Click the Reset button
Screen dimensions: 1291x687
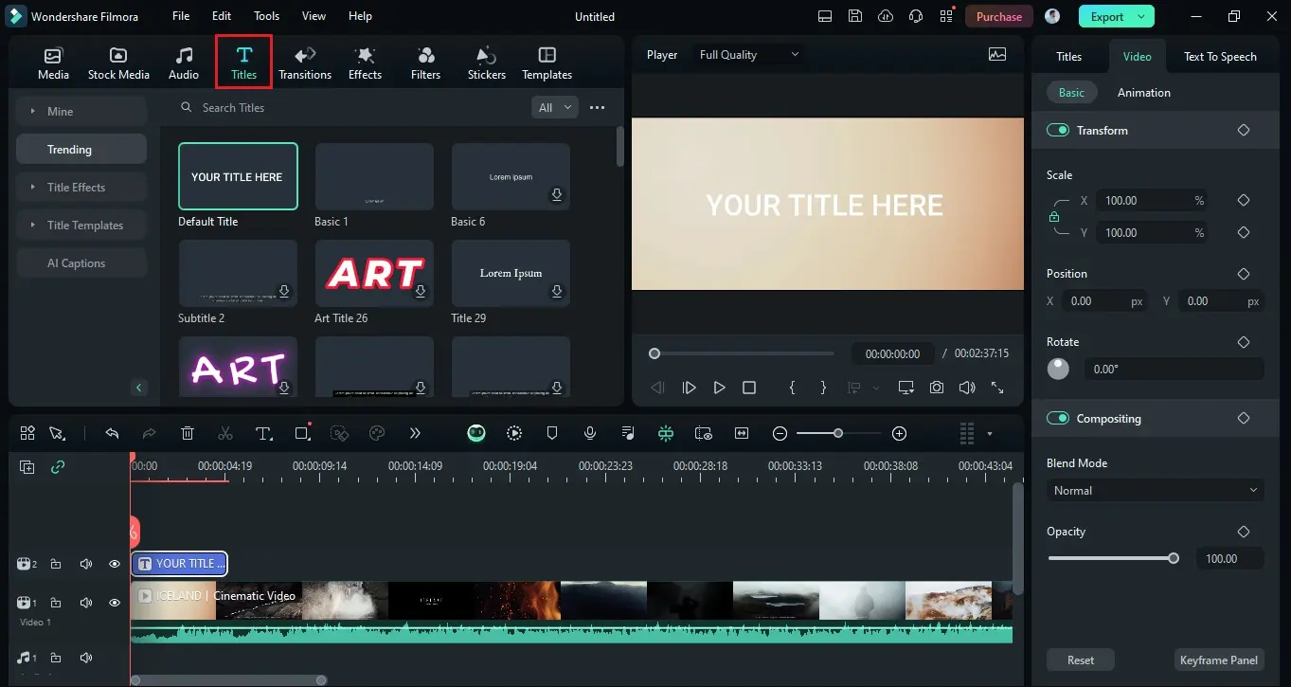point(1081,660)
